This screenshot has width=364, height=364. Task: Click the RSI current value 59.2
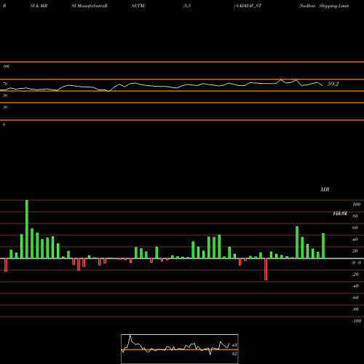coord(333,84)
